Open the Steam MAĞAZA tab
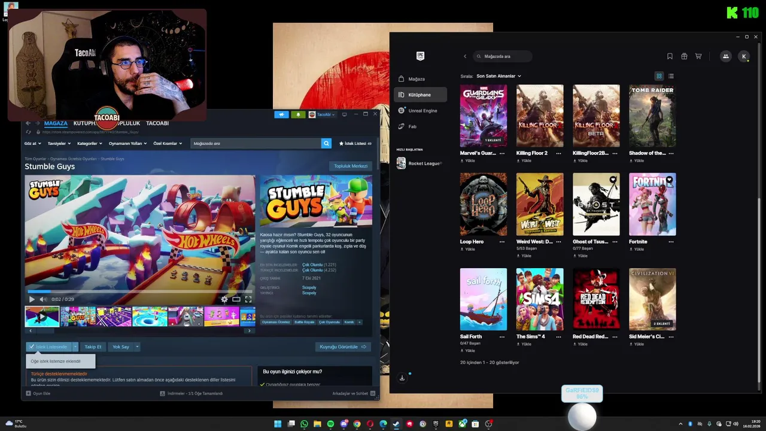This screenshot has height=431, width=766. pyautogui.click(x=56, y=123)
